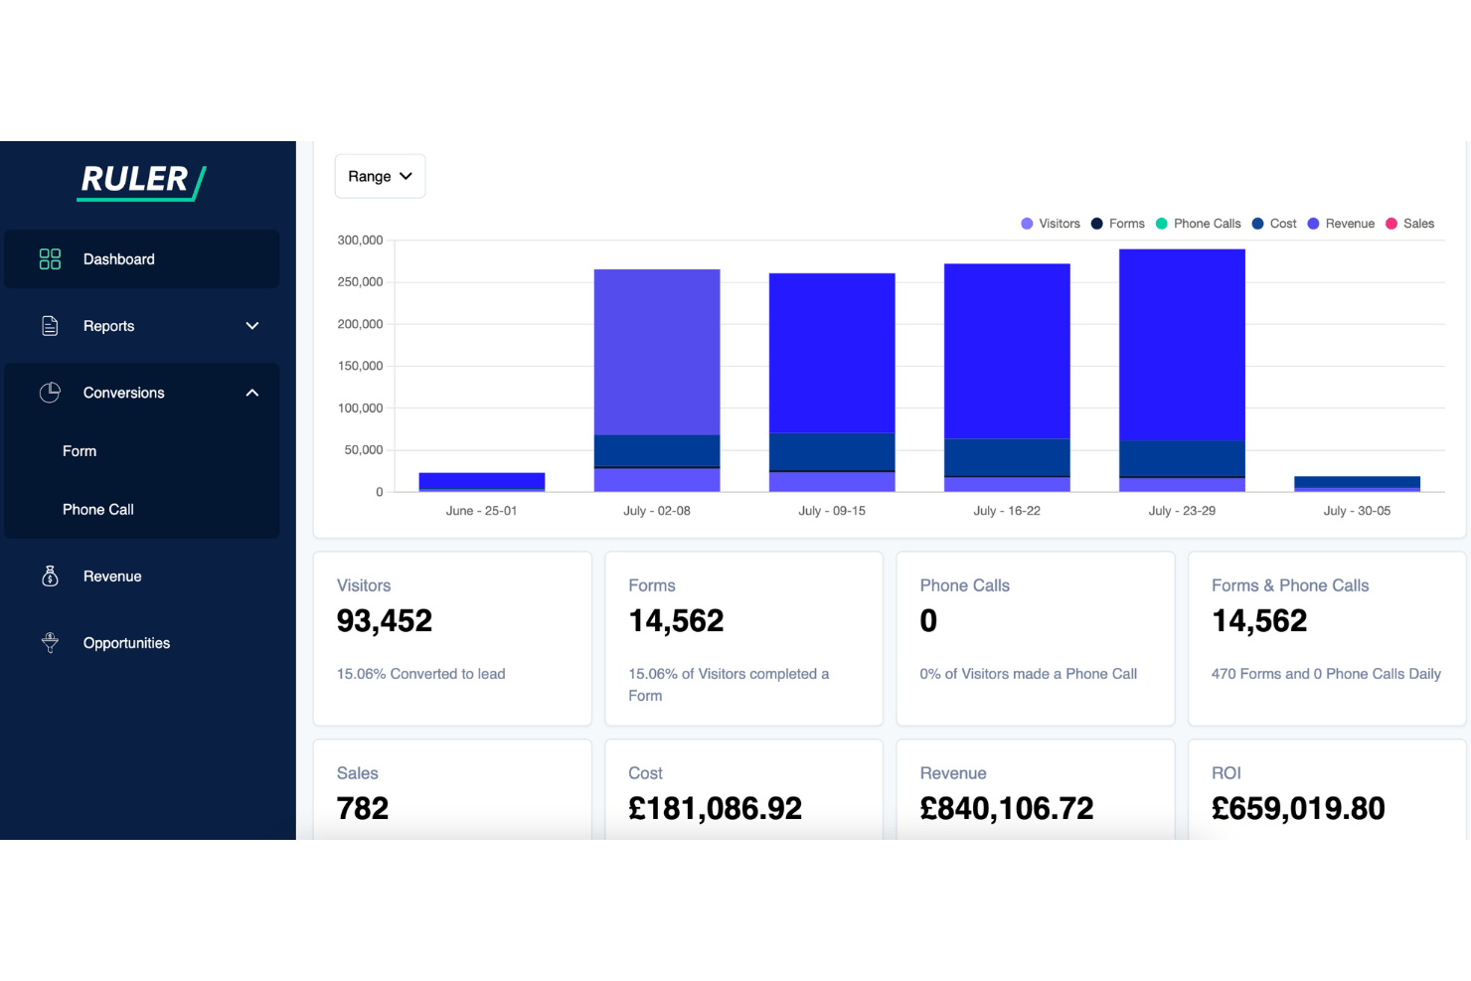Screen dimensions: 1471x981
Task: Click the Conversions pie chart icon
Action: (x=50, y=393)
